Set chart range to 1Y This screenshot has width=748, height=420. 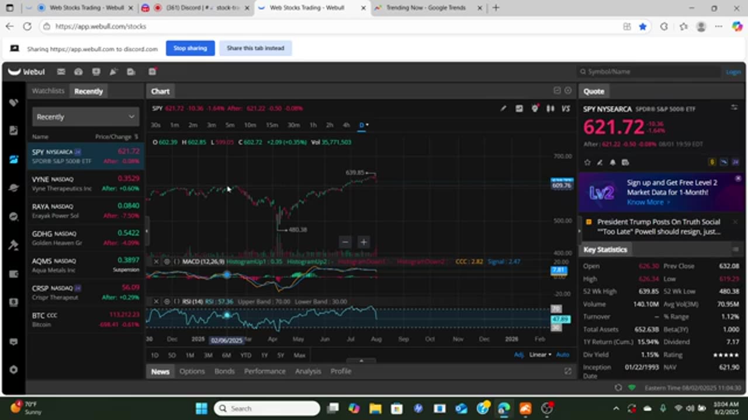264,355
